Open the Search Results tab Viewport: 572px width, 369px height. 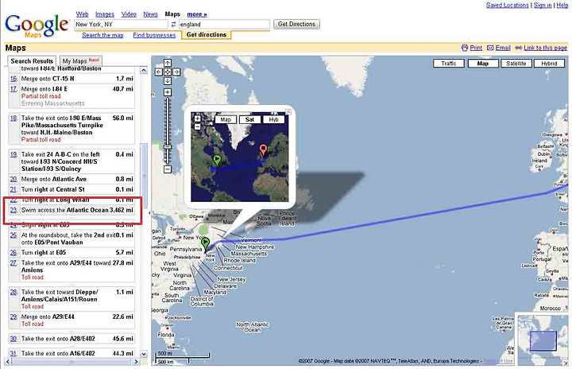point(32,61)
